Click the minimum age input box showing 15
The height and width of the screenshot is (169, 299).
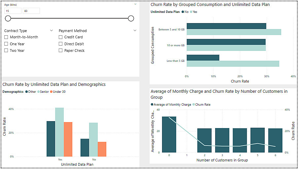[13, 11]
